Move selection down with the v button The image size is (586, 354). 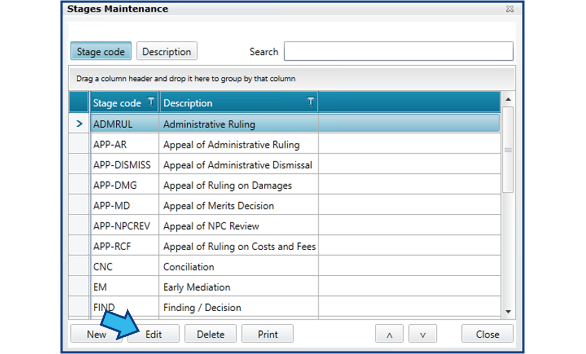(423, 334)
